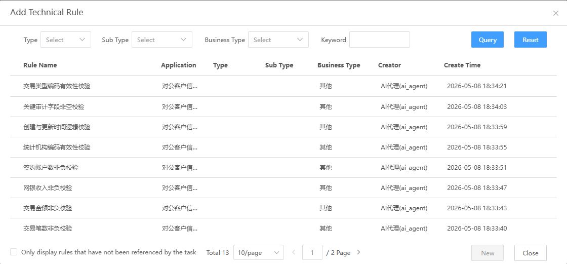
Task: Select rule 关键审计字段非空校验
Action: [x=54, y=107]
